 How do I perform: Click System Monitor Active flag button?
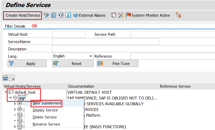(148, 15)
